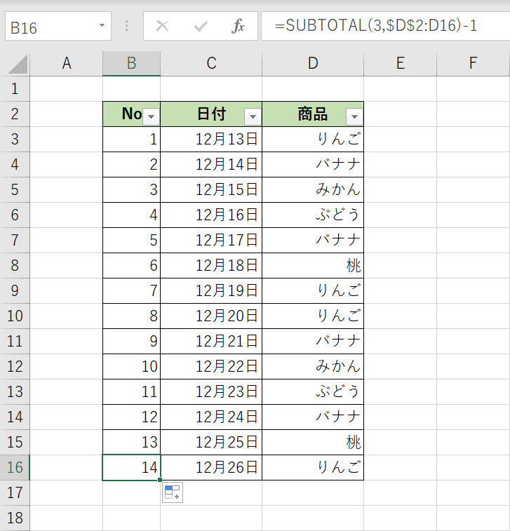Select No cell with value 6

(x=131, y=265)
